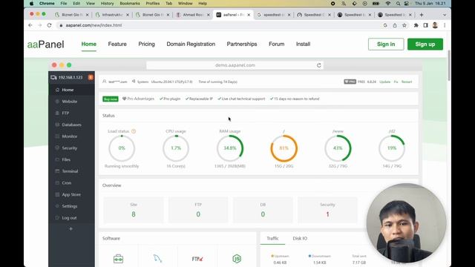Click the green Buy now button
Viewport: 475px width, 267px height.
(111, 99)
